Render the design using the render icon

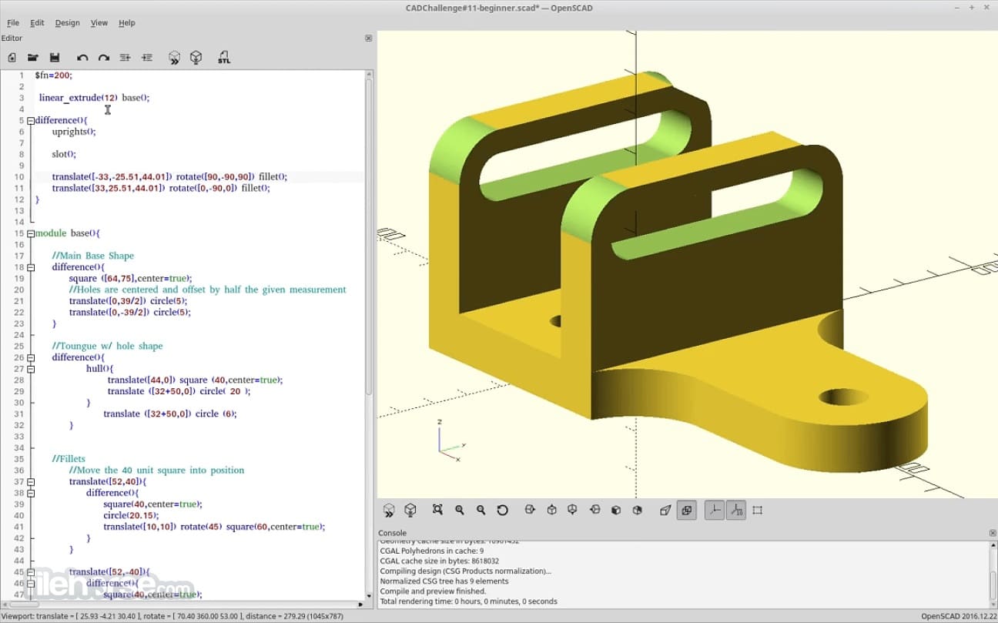click(196, 57)
